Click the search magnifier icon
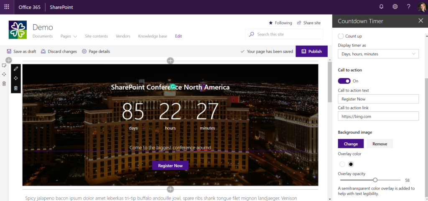 coord(251,34)
